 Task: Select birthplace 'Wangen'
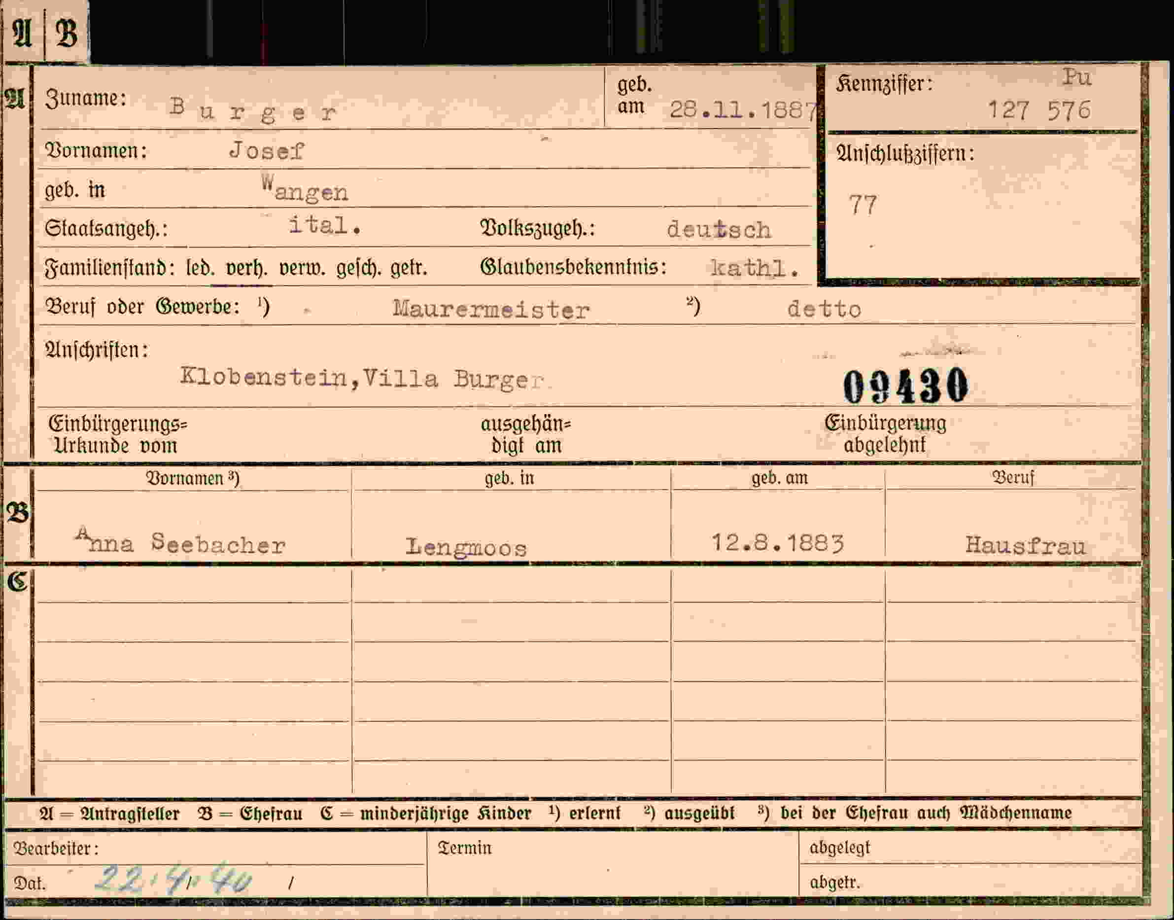pyautogui.click(x=305, y=189)
